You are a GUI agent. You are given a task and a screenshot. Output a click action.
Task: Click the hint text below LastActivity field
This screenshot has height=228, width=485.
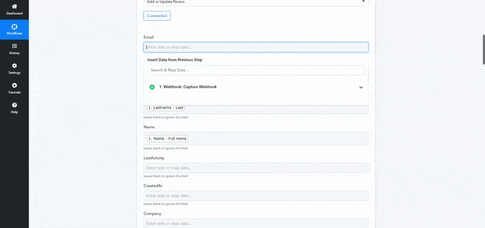point(166,176)
